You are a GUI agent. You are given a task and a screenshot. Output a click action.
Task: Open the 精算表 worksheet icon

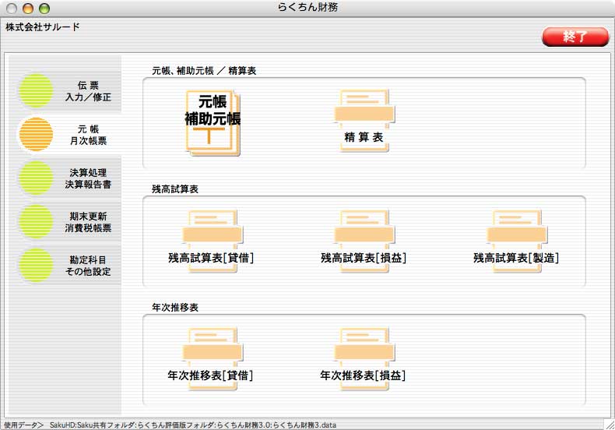click(364, 121)
